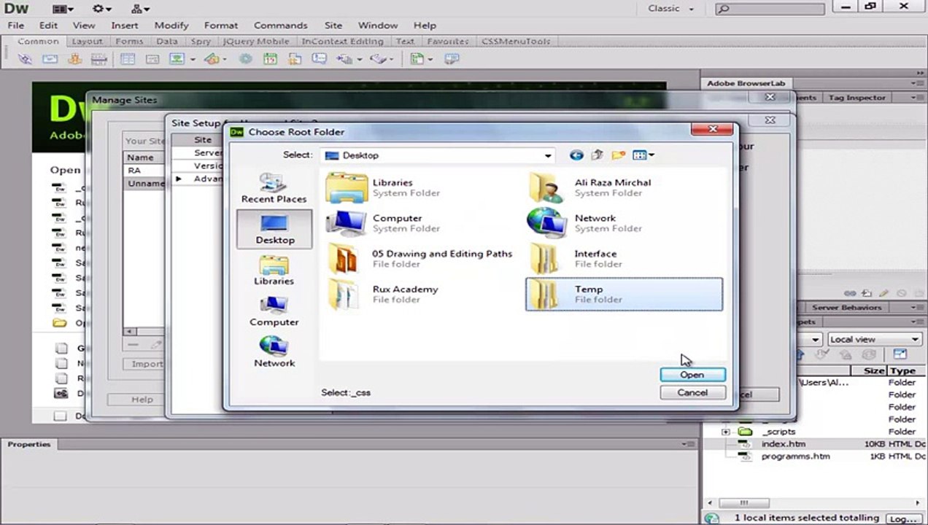
Task: Select the Network system folder in list
Action: click(x=624, y=223)
